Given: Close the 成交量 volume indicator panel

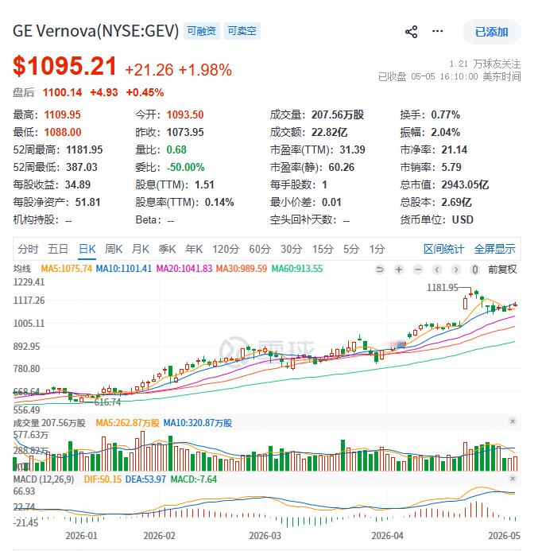Looking at the screenshot, I should [513, 421].
